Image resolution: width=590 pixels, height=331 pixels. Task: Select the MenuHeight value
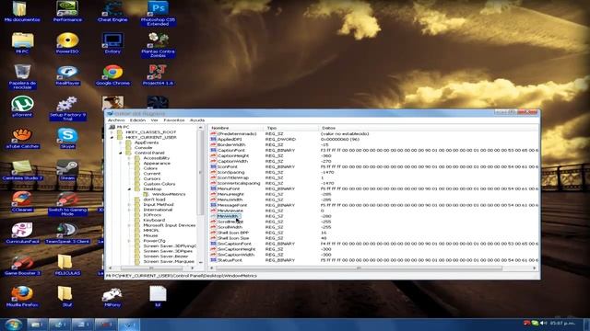pos(230,194)
